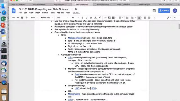Collapse the menus with chevron up

(175, 18)
